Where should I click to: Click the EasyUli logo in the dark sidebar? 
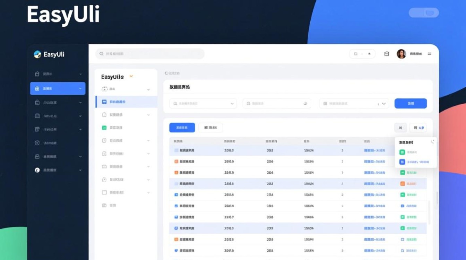point(49,54)
